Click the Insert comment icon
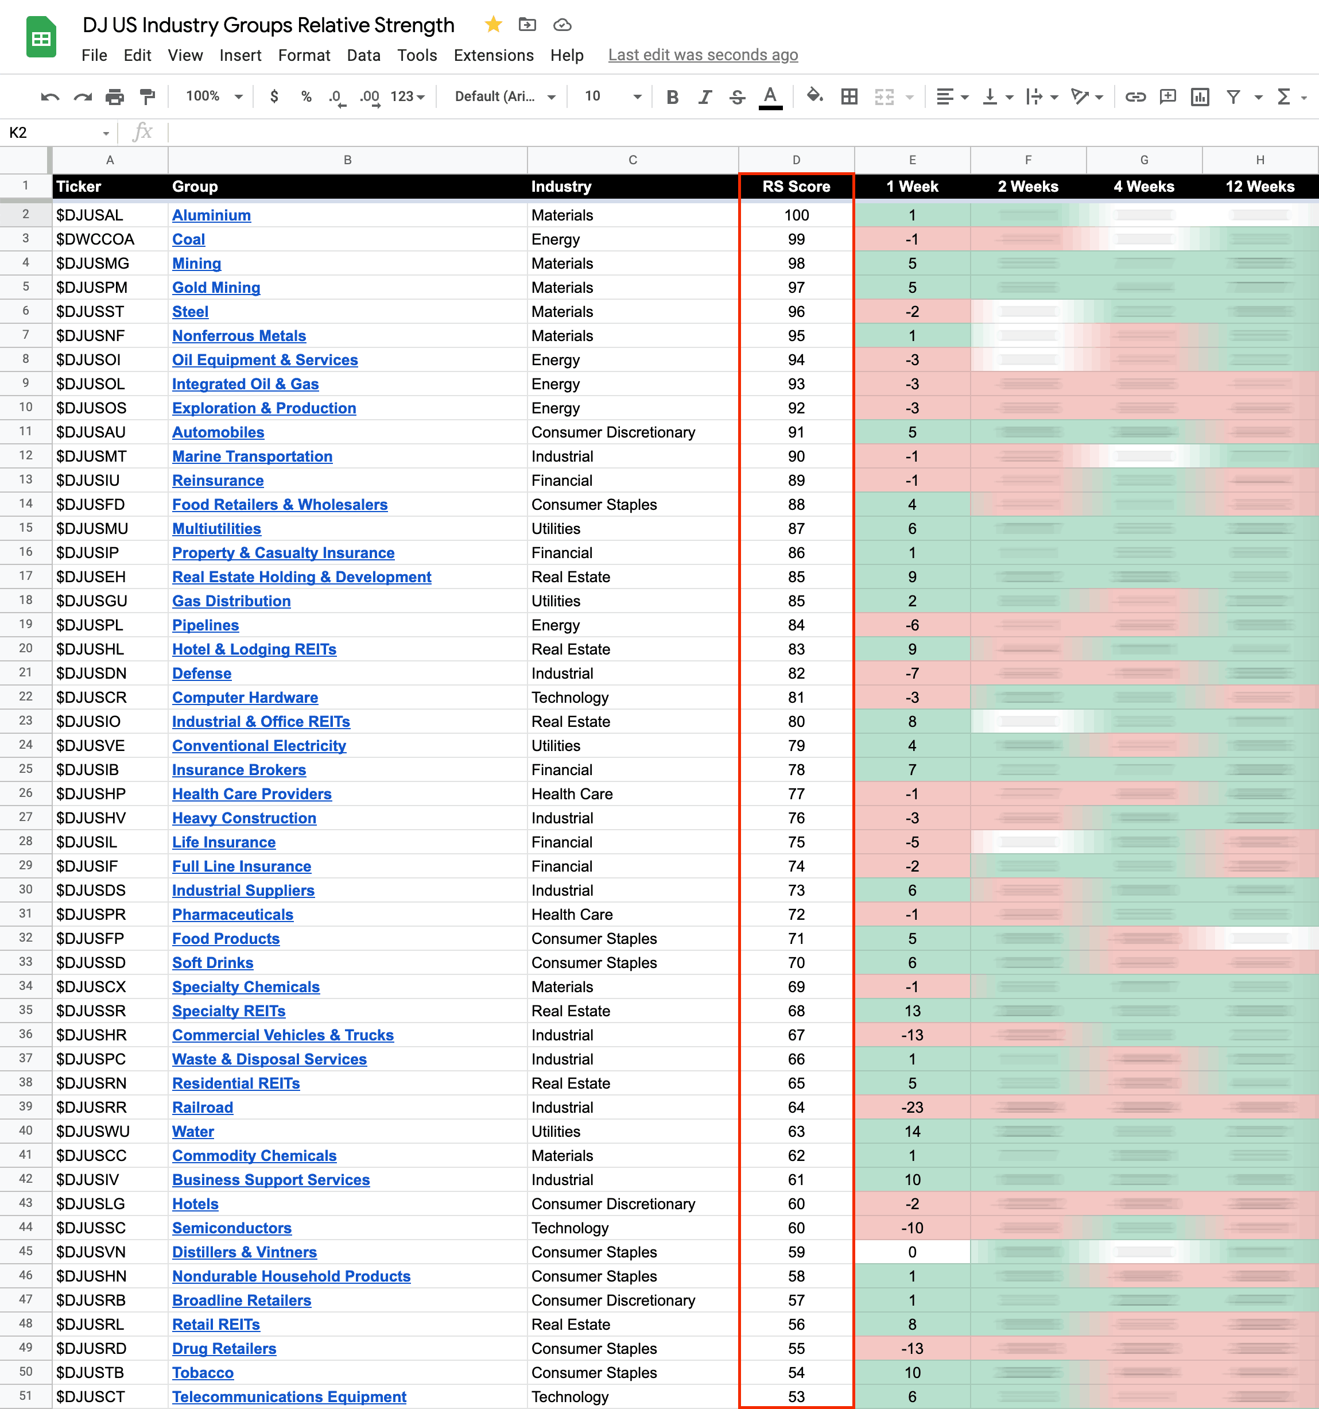Image resolution: width=1319 pixels, height=1409 pixels. pyautogui.click(x=1167, y=96)
